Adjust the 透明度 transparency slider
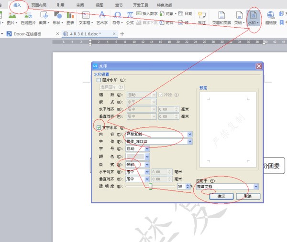 pyautogui.click(x=150, y=186)
